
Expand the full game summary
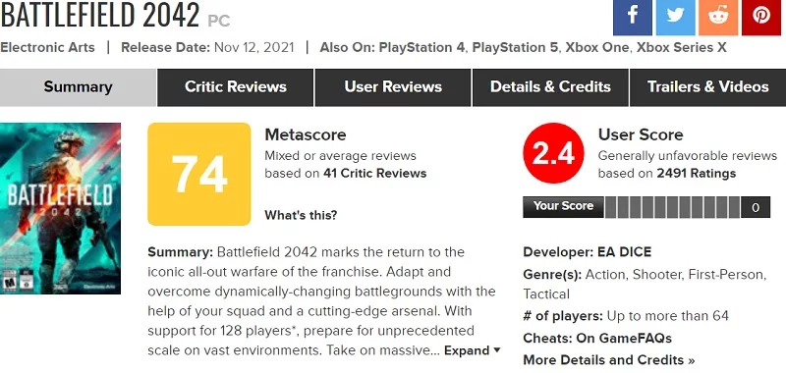click(x=473, y=350)
